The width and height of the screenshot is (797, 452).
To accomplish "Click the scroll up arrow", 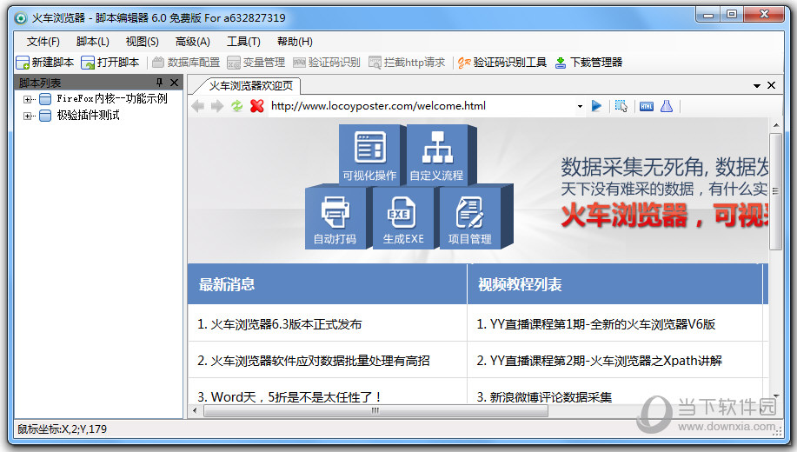I will click(775, 125).
